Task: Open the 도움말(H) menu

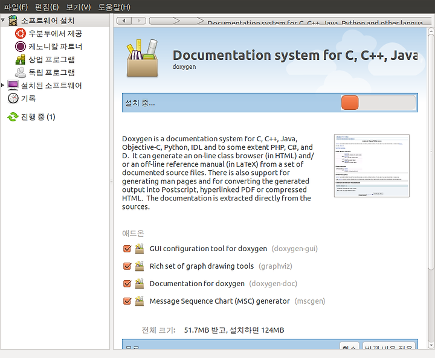Action: point(114,7)
